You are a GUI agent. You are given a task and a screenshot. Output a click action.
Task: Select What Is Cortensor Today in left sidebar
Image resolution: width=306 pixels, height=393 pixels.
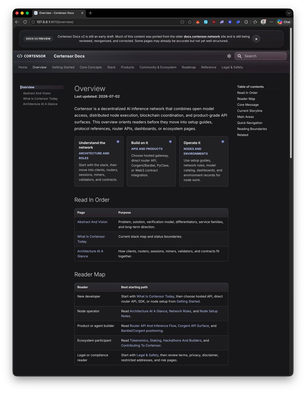tap(40, 99)
